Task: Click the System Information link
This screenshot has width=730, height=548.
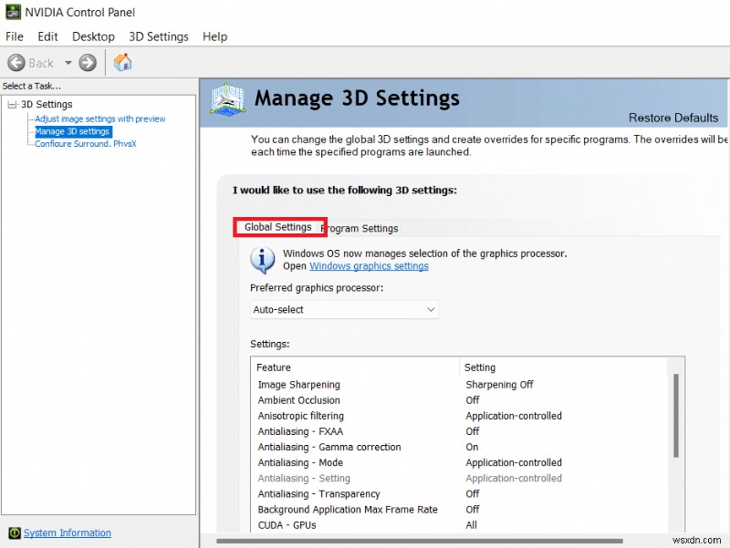Action: click(x=66, y=532)
